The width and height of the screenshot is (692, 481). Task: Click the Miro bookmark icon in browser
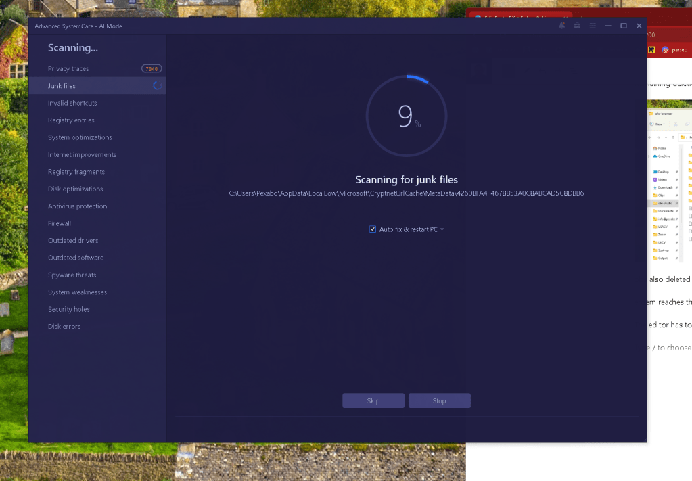tap(651, 50)
